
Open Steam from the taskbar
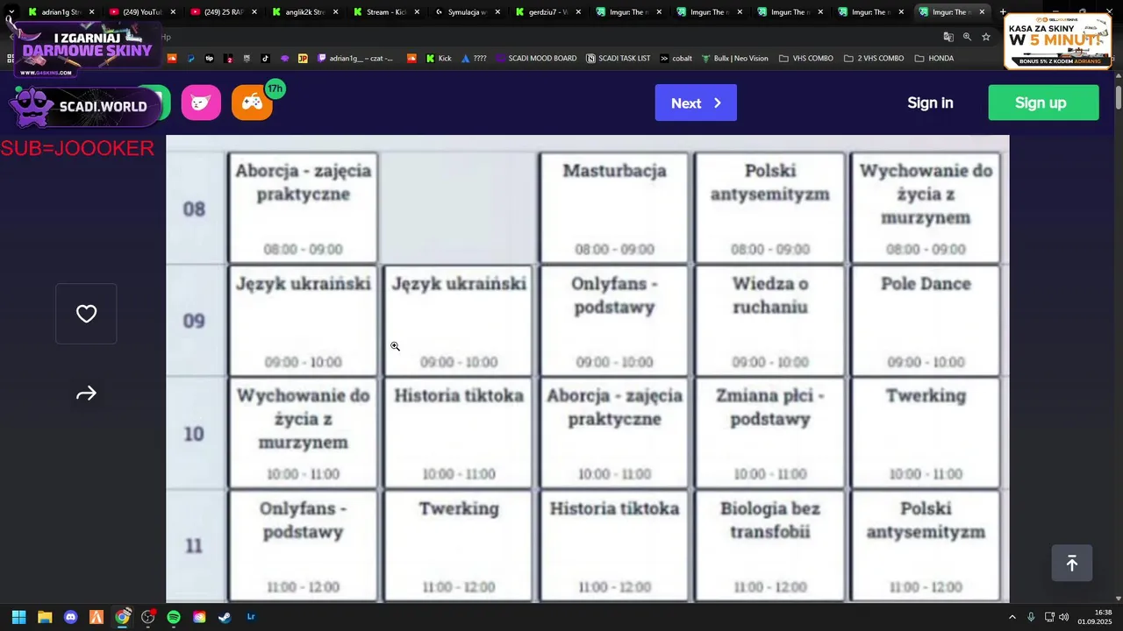pos(225,617)
